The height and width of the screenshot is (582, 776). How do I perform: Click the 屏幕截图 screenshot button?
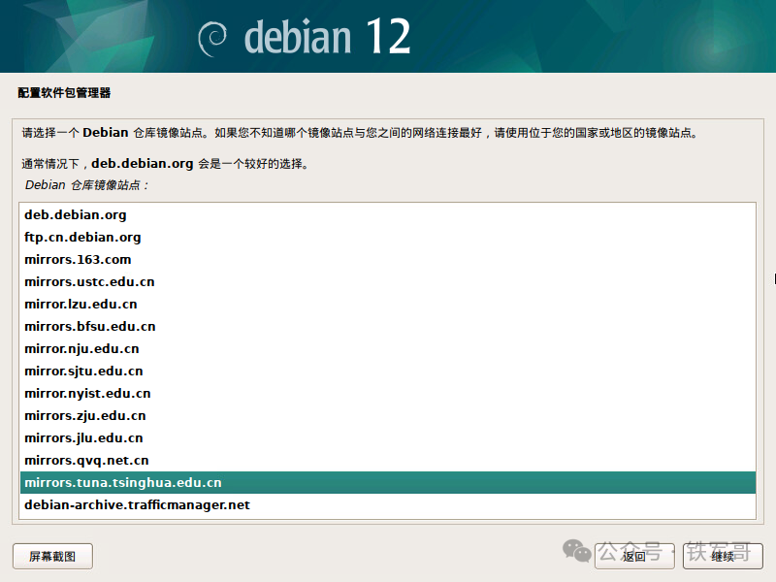52,556
